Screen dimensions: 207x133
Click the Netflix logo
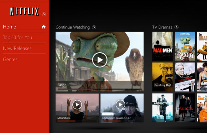[x=24, y=11]
